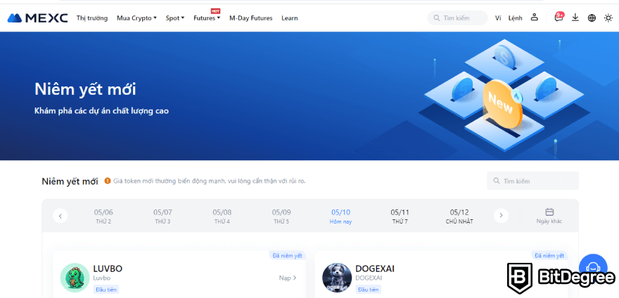Screen dimensions: 619x298
Task: Click the download app icon
Action: 575,18
